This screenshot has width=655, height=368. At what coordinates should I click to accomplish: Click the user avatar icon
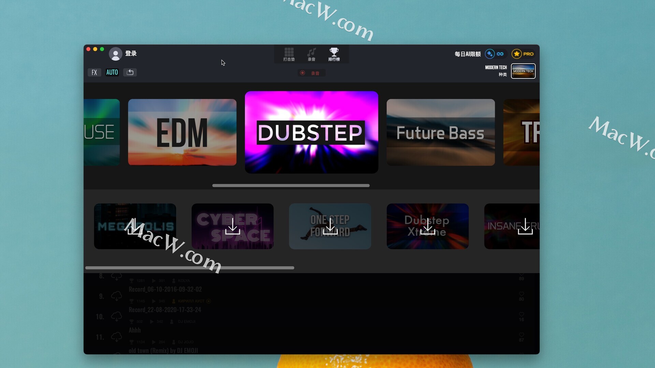[115, 54]
